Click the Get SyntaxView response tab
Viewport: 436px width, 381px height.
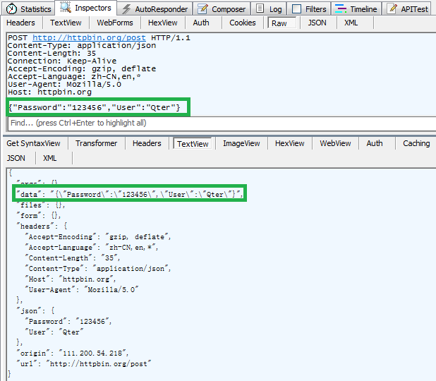pyautogui.click(x=33, y=143)
